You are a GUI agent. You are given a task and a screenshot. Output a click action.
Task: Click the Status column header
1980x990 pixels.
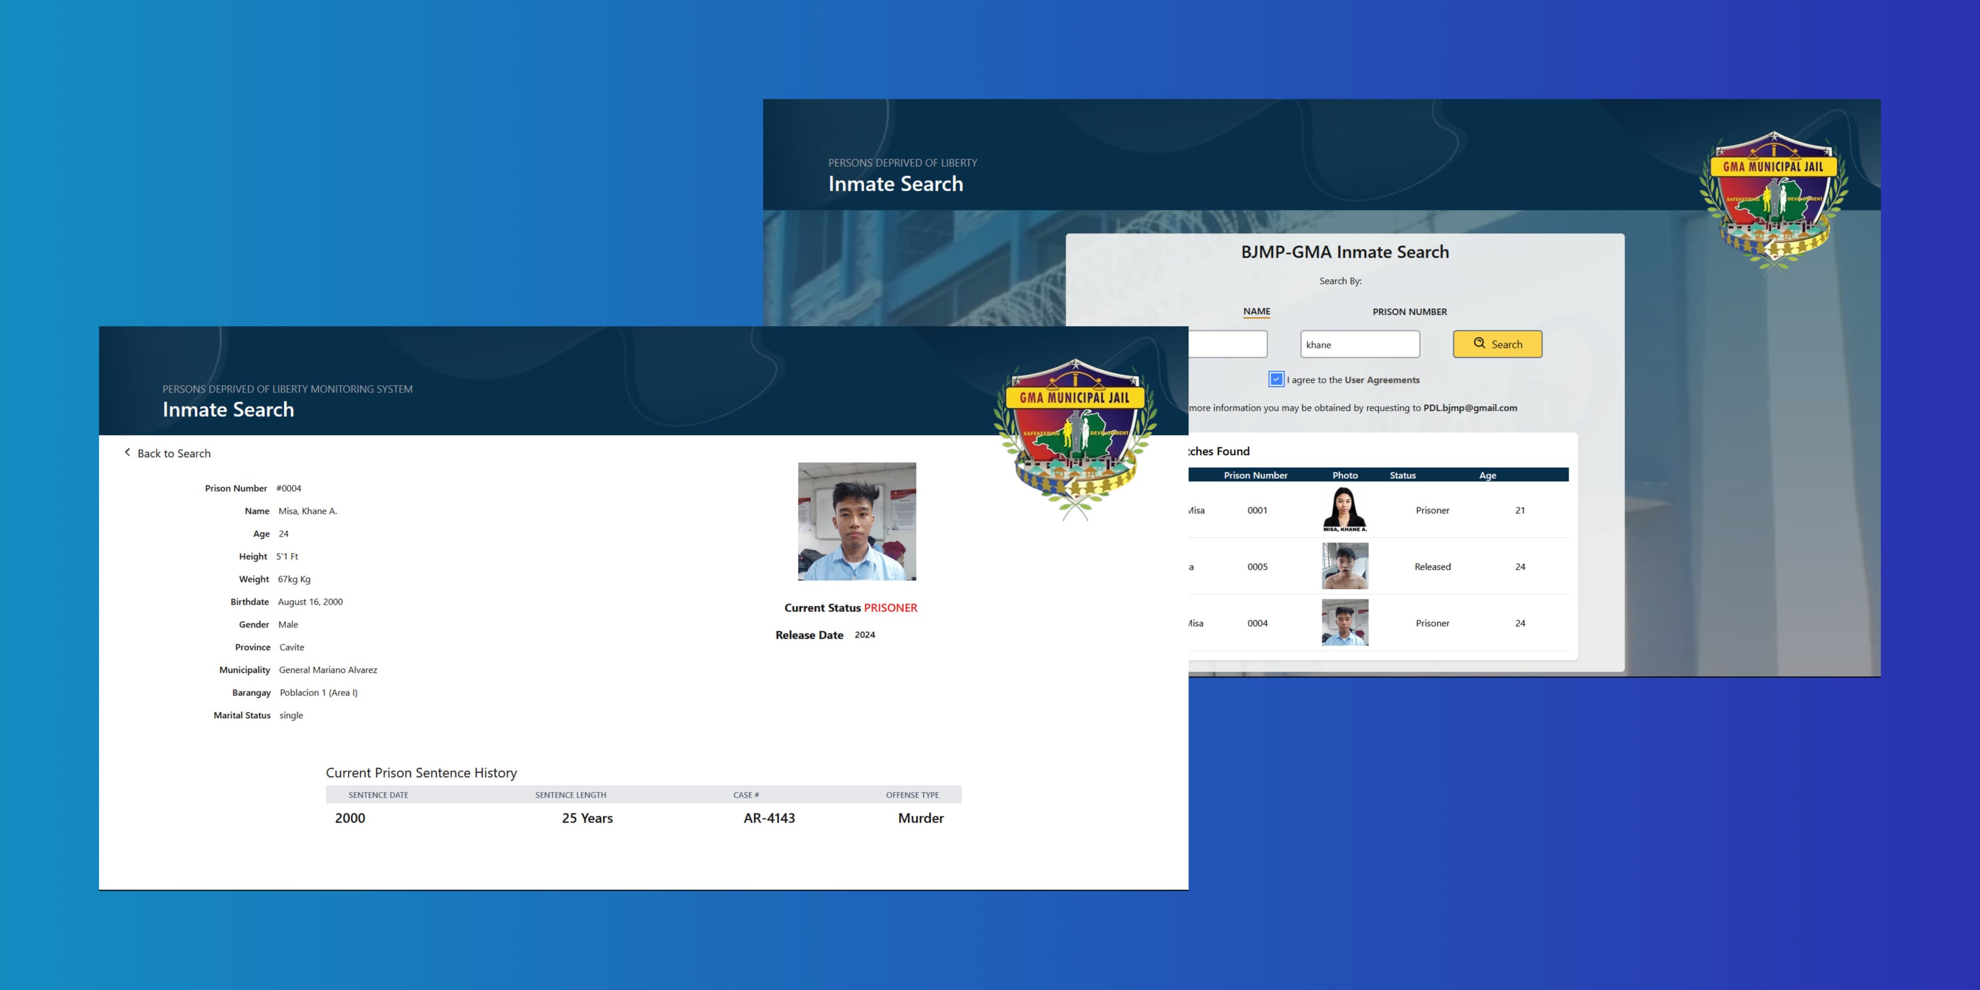point(1402,475)
